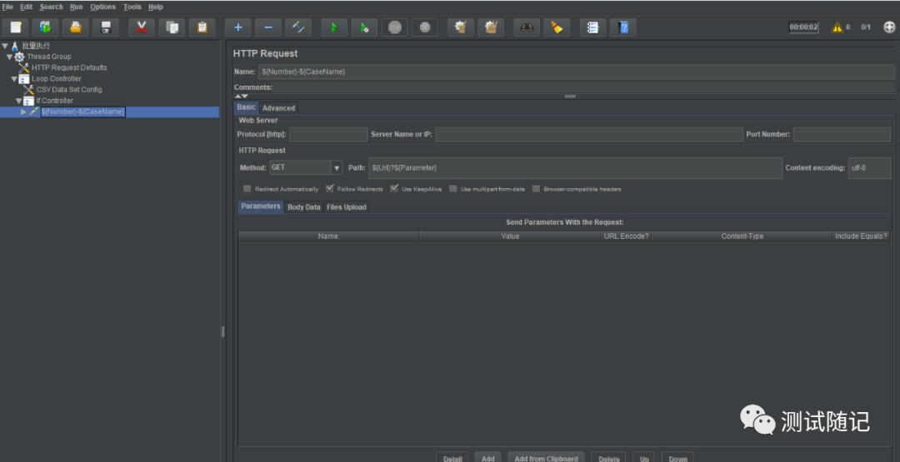
Task: Enable Redirect Automatically checkbox
Action: tap(247, 189)
